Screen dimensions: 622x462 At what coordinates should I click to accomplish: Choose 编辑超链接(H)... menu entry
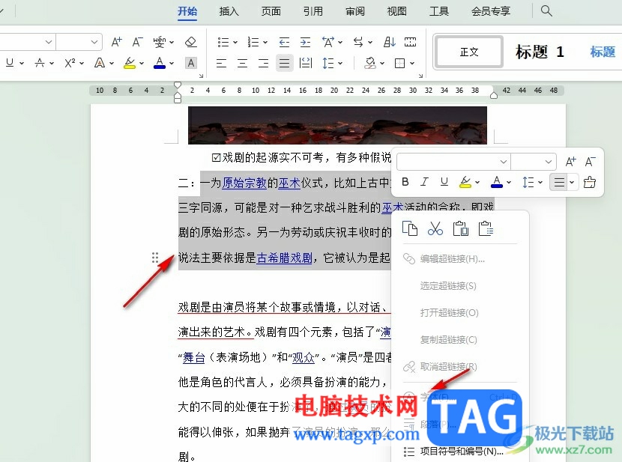click(460, 259)
